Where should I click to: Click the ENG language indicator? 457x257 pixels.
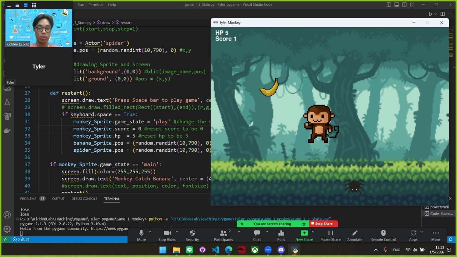397,250
